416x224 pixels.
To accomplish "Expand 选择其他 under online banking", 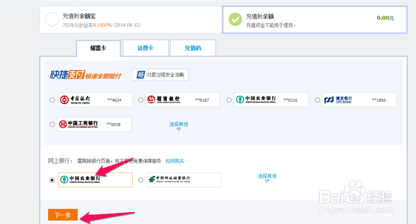I will [x=267, y=177].
